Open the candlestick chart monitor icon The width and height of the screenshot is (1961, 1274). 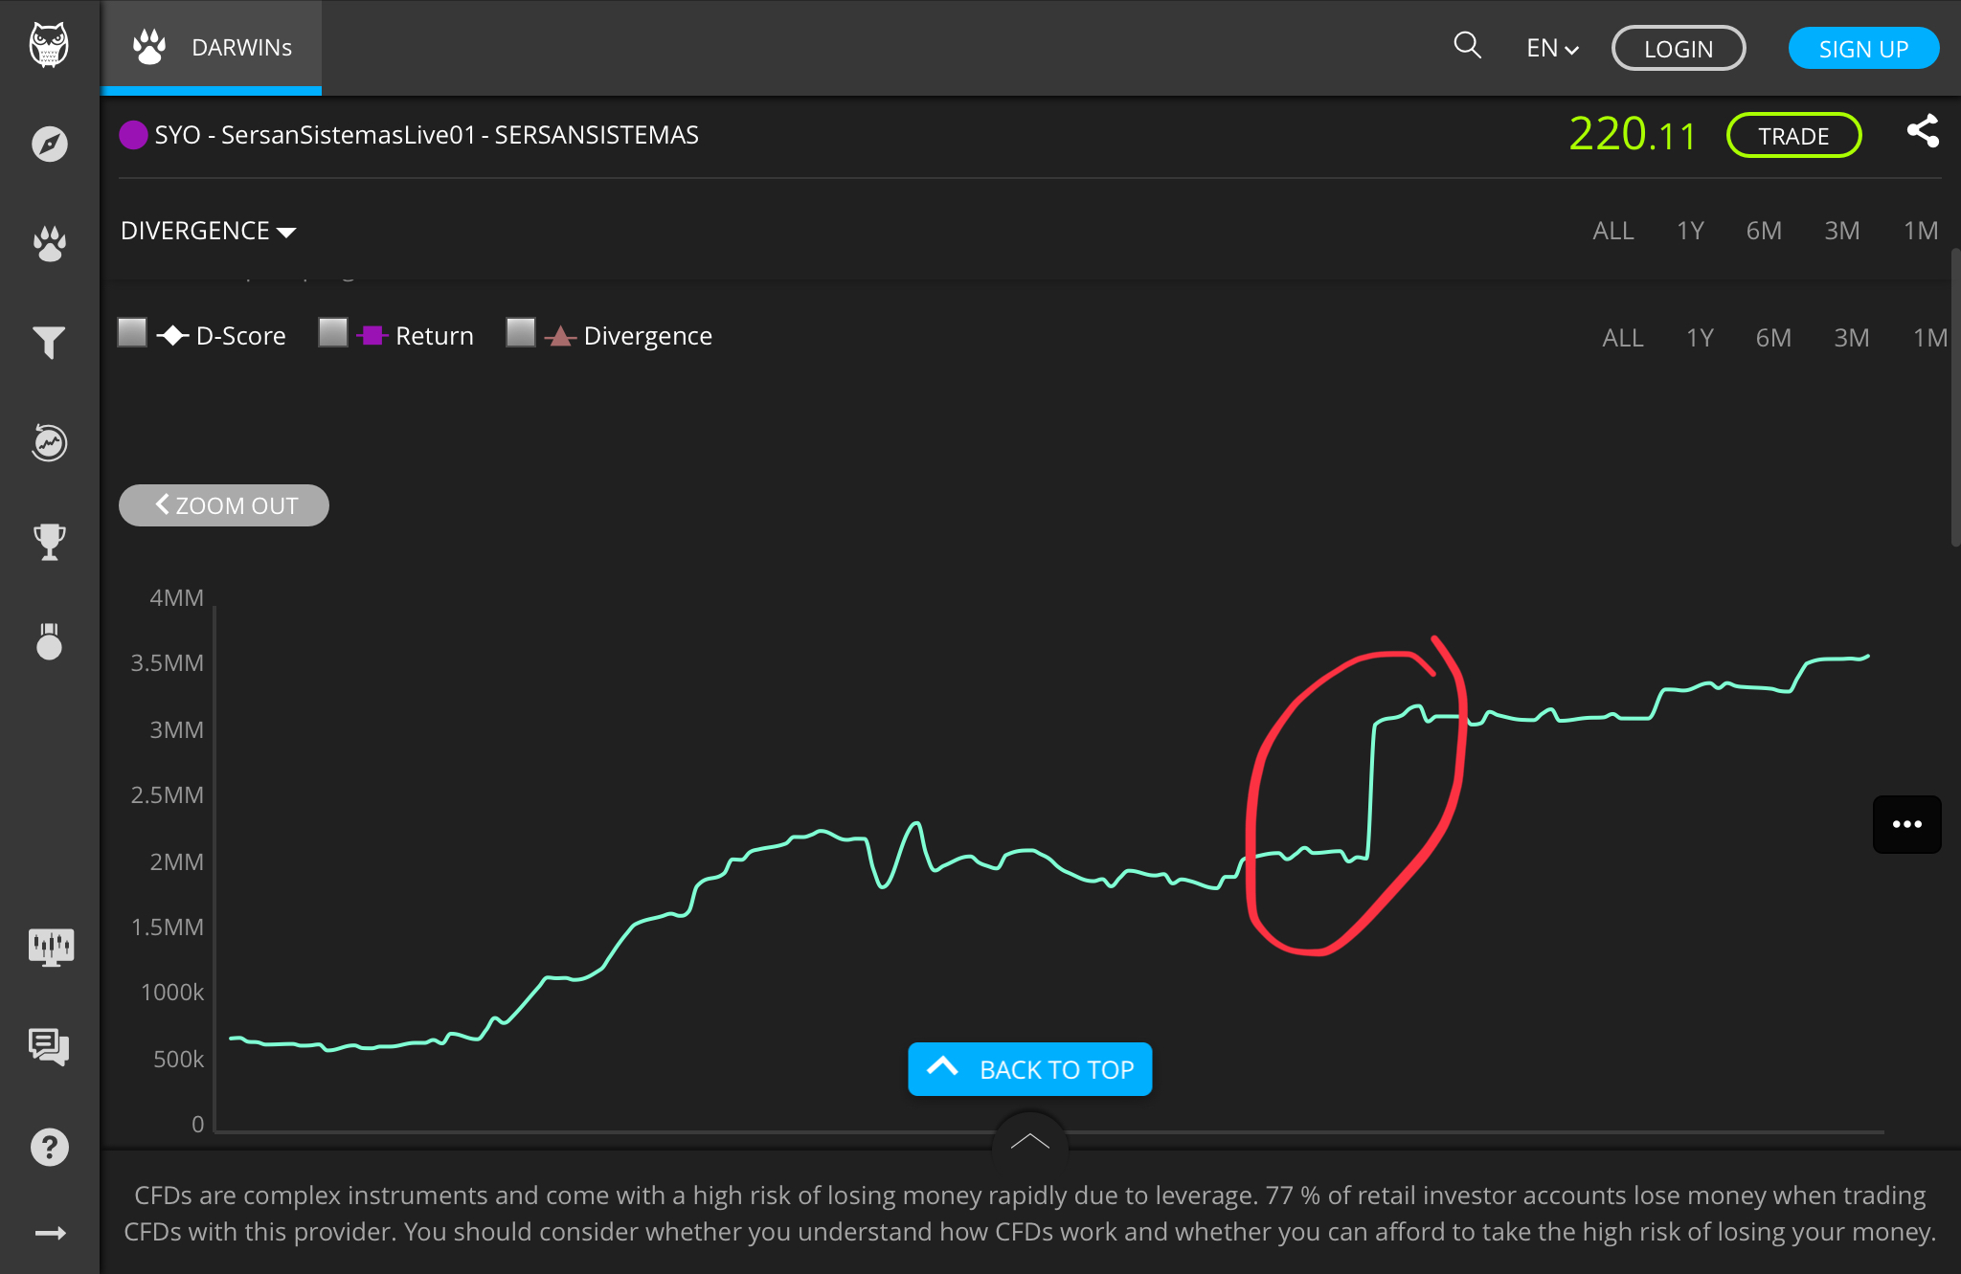click(51, 948)
